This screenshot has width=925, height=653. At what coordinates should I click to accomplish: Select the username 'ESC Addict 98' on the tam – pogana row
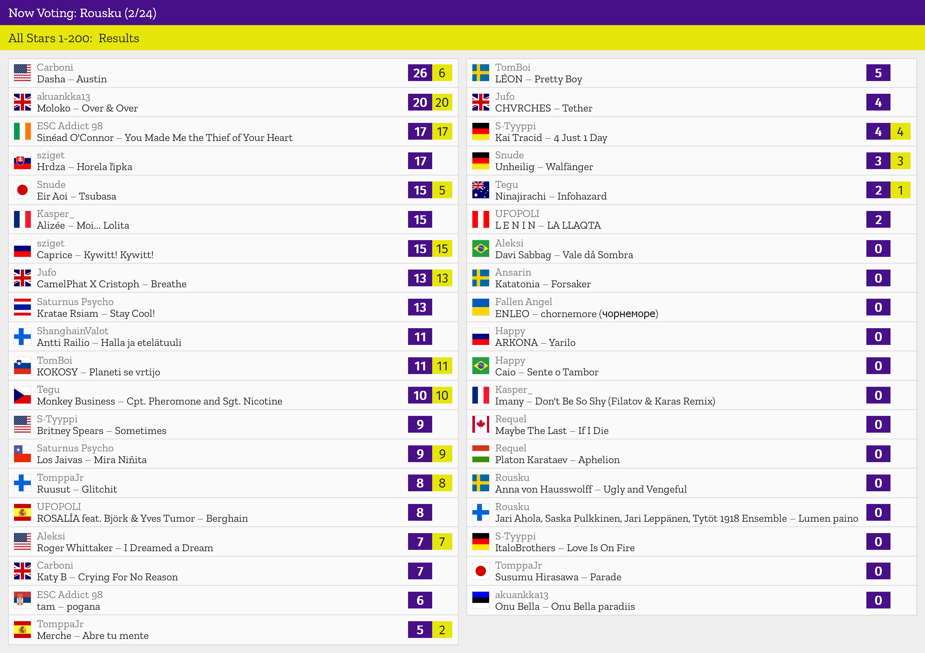coord(70,595)
